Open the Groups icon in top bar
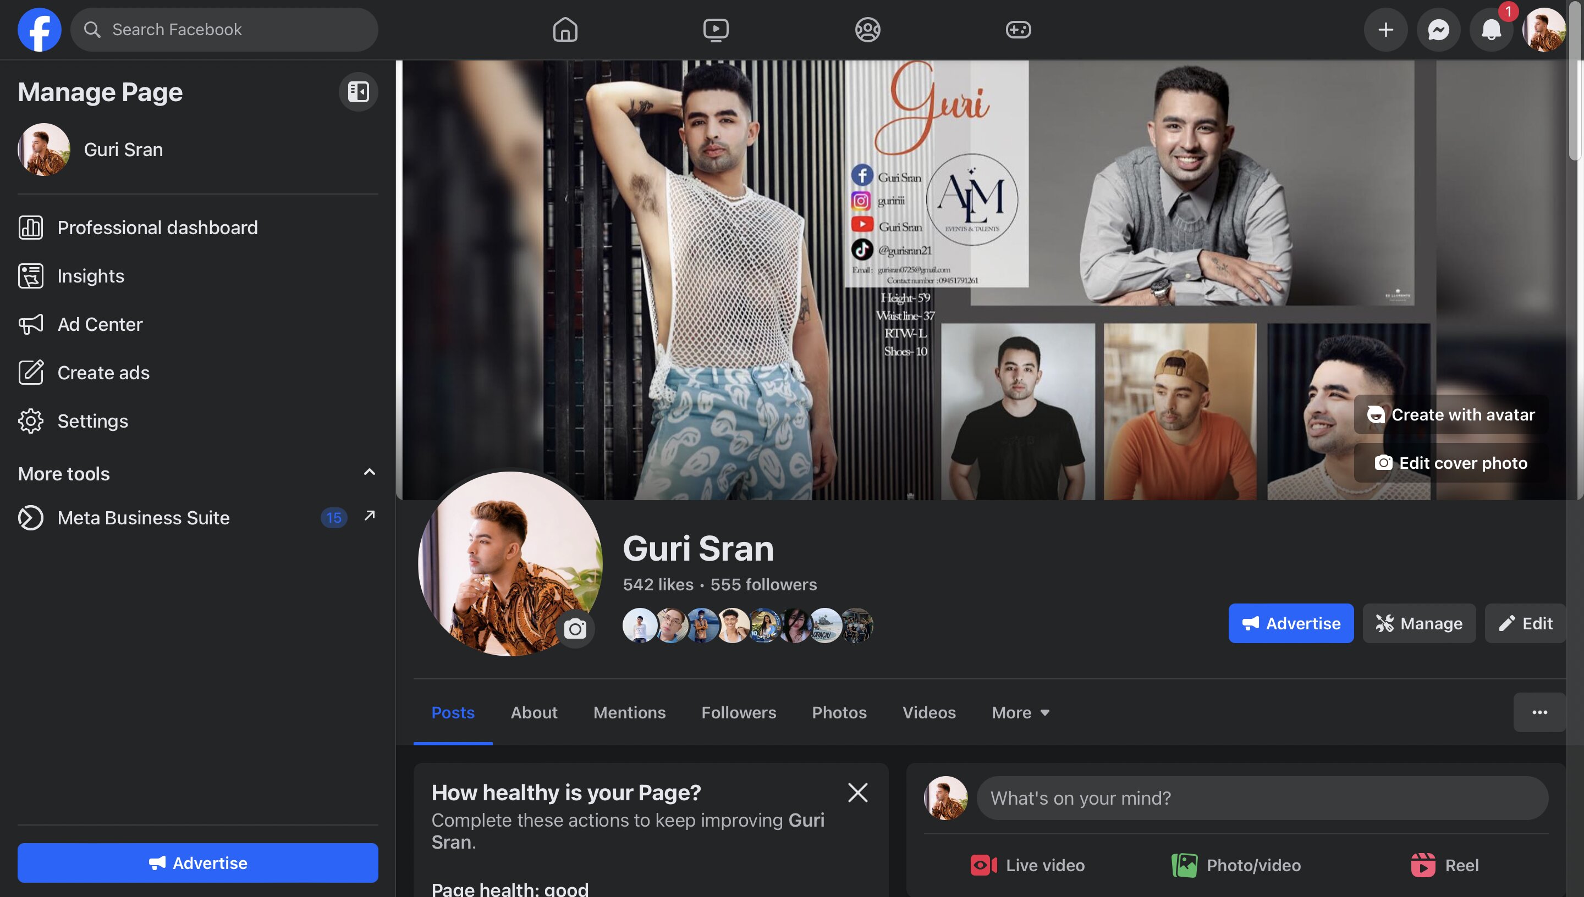Screen dimensions: 1584x897 click(x=867, y=30)
